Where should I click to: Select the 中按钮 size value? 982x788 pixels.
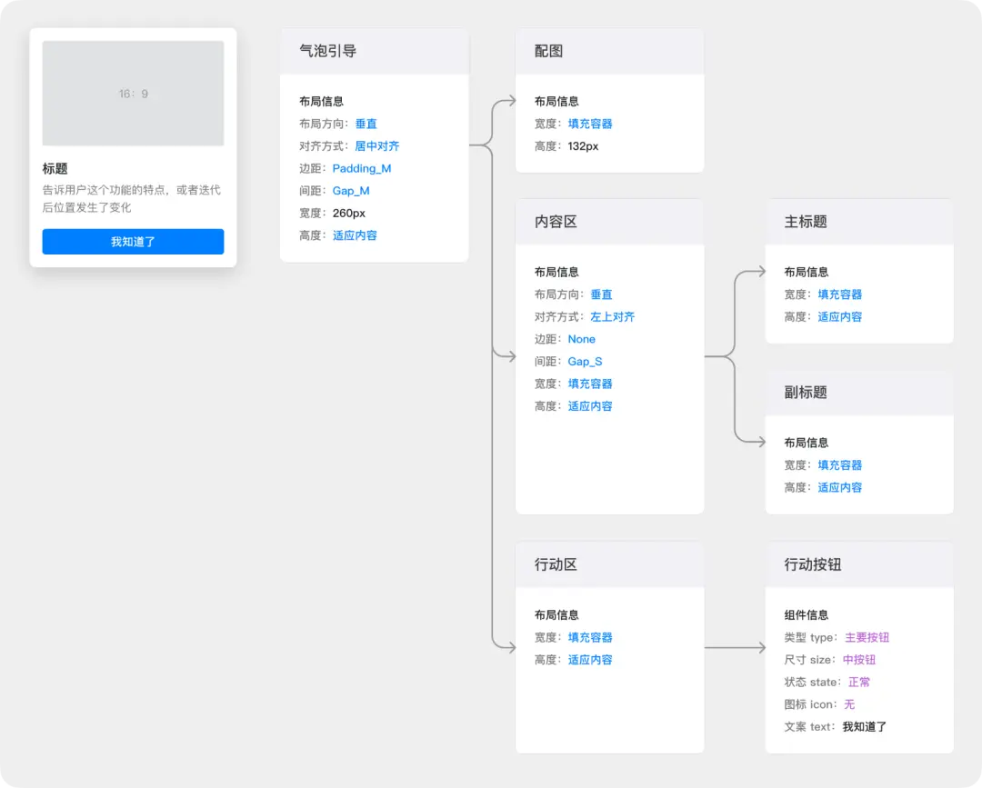click(x=859, y=660)
